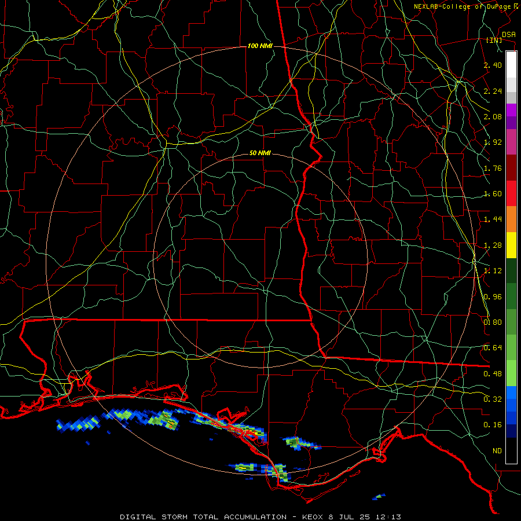Pick the bright red legend color segment
Image resolution: width=521 pixels, height=521 pixels.
tap(511, 193)
